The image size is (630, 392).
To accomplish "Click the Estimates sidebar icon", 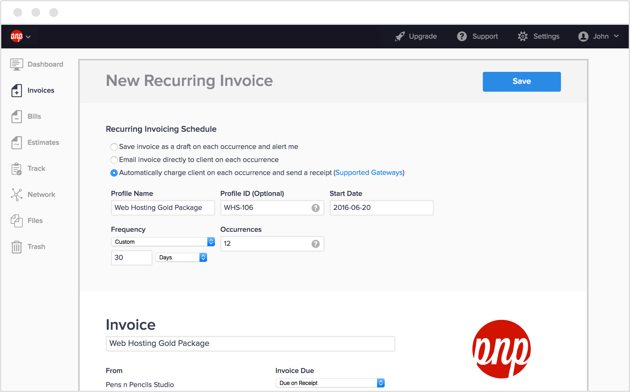I will coord(16,142).
